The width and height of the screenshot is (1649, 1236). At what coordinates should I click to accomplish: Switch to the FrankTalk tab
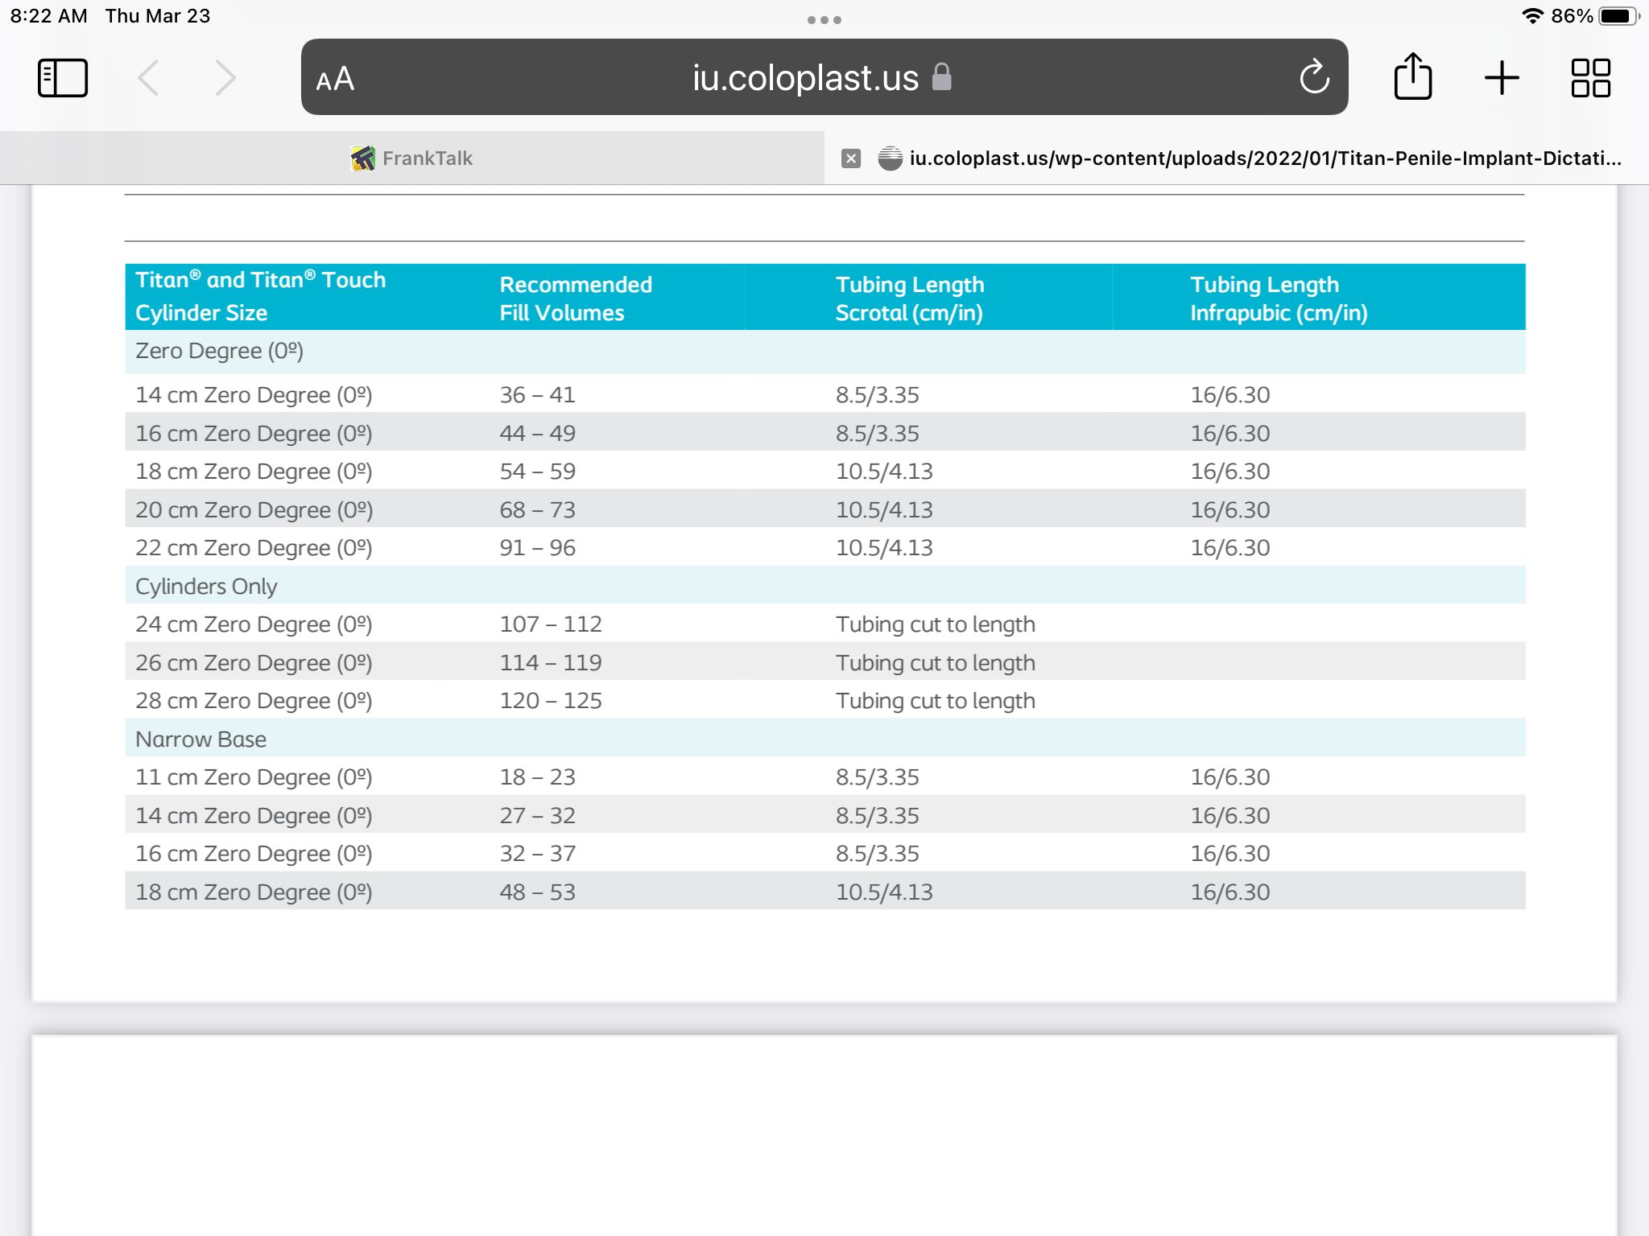pos(412,159)
